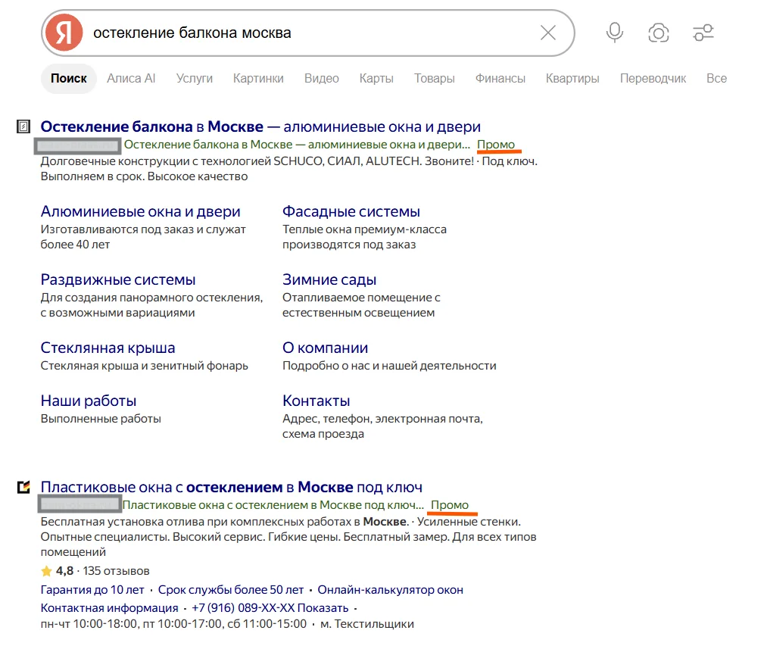Open Контактная информация link
The image size is (767, 646).
tap(109, 608)
